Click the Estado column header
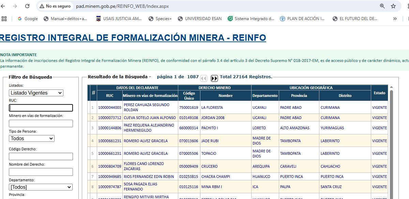The height and width of the screenshot is (199, 409). pos(379,93)
